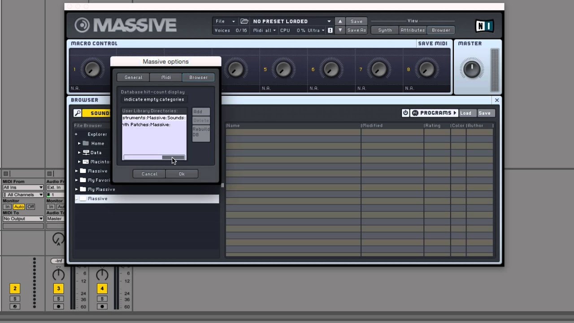Click the Data drive icon
The height and width of the screenshot is (323, 574).
tap(86, 153)
